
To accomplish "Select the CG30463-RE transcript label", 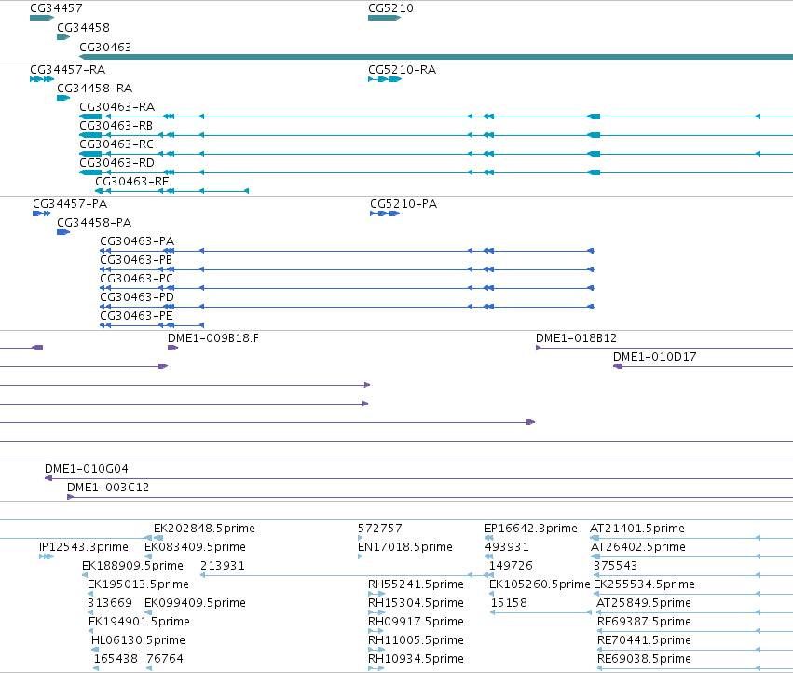I will (132, 181).
